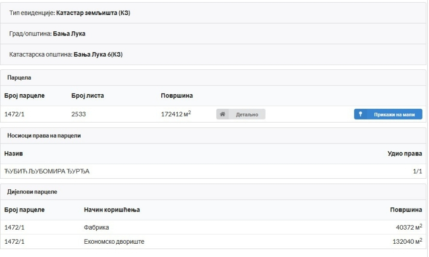Click the house icon on Детаљно button
Image resolution: width=429 pixels, height=257 pixels.
coord(223,114)
